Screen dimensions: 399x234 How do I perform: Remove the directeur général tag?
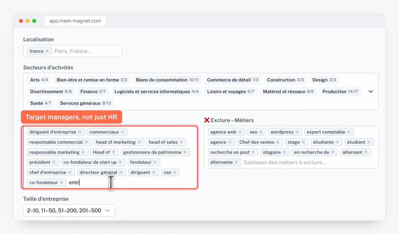coord(121,172)
